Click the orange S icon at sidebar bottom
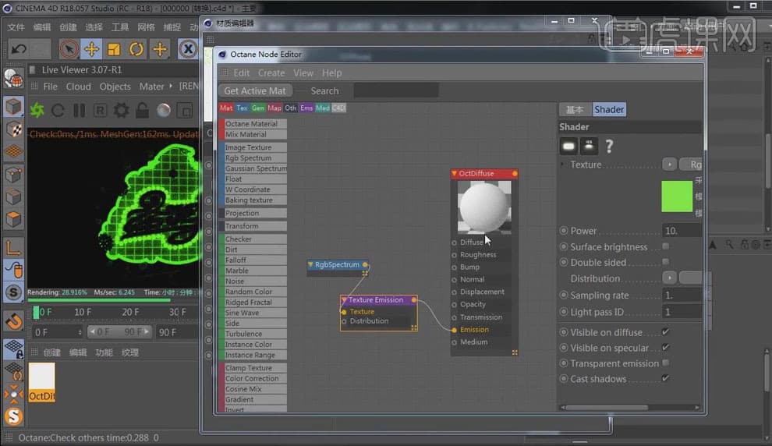772x446 pixels. point(14,417)
